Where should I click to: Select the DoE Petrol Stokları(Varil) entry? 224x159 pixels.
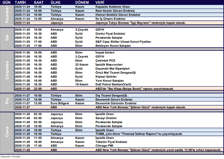113,84
